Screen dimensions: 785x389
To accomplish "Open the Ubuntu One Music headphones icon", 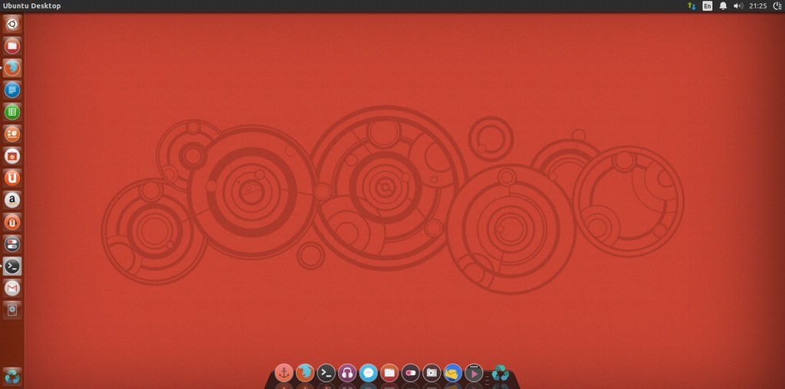I will click(x=12, y=222).
